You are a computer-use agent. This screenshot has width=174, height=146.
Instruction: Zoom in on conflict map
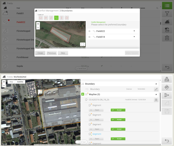point(38,24)
